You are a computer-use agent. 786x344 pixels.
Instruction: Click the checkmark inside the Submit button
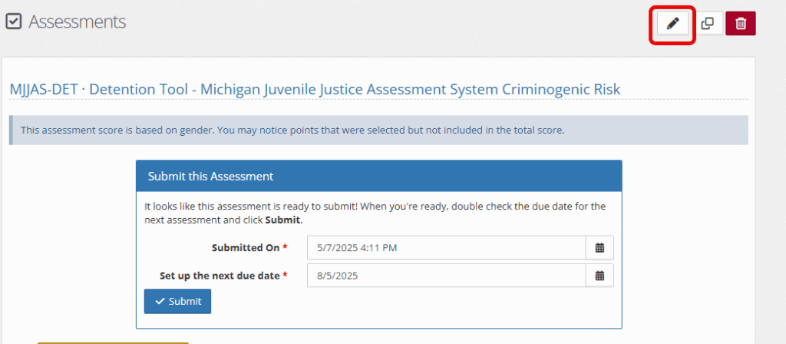coord(160,301)
